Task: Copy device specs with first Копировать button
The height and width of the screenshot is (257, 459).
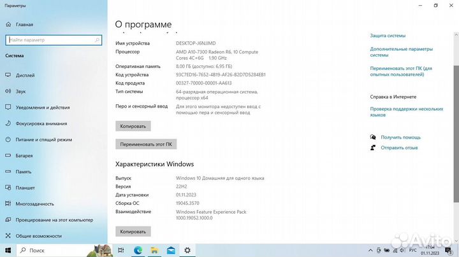Action: click(133, 126)
